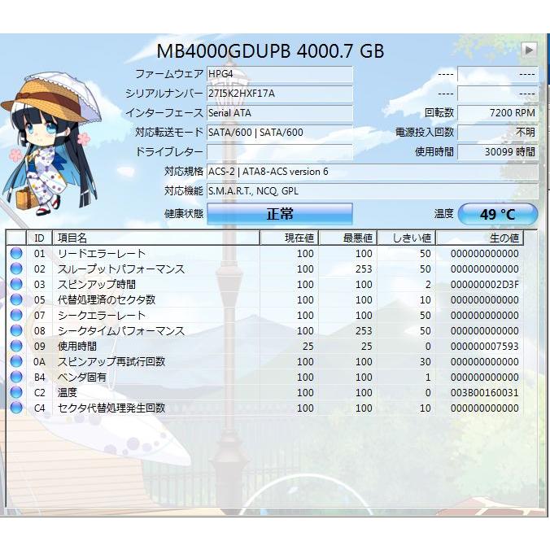Click the 49 °C temperature button
Screen dimensions: 550x550
pos(498,214)
